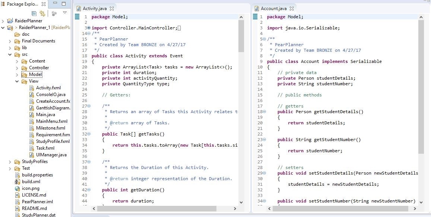Viewport: 431px width, 217px height.
Task: Select the Main.java file icon
Action: point(32,115)
